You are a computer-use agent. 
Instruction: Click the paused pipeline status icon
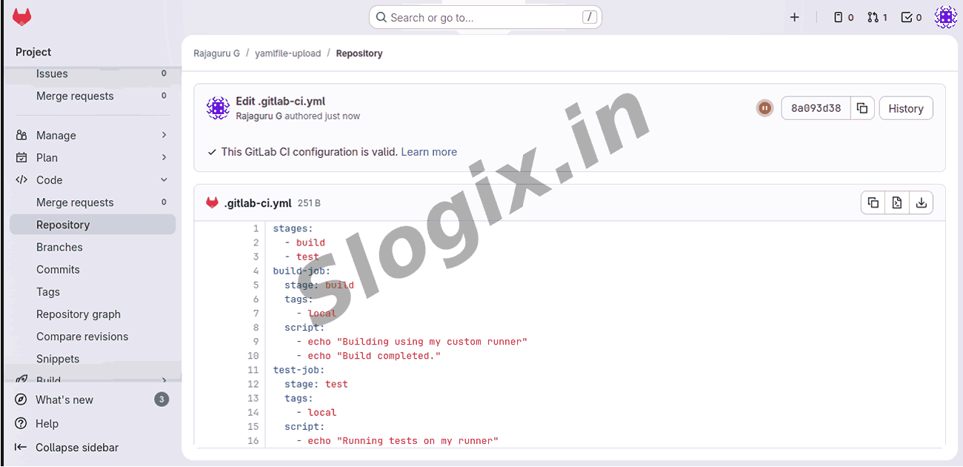pos(764,108)
